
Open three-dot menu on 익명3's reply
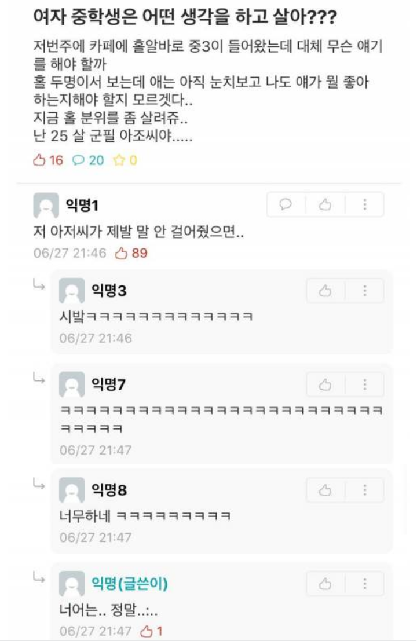[x=365, y=291]
